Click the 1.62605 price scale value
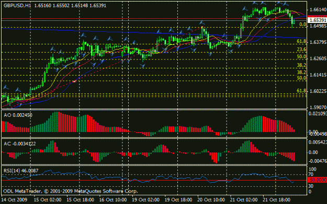This screenshot has height=204, width=327. (318, 58)
